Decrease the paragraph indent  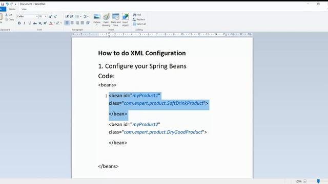67,16
